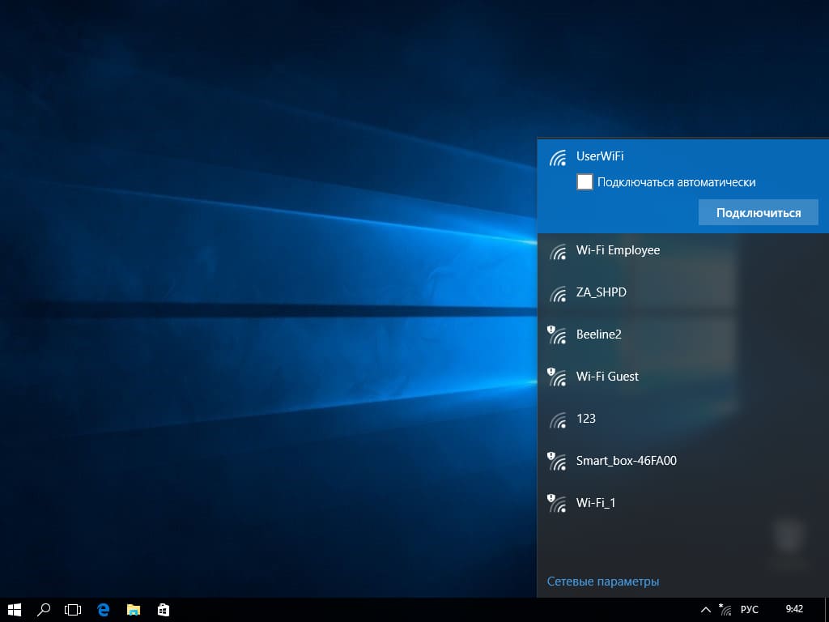Open the Microsoft Store taskbar icon
The image size is (829, 622).
(163, 610)
